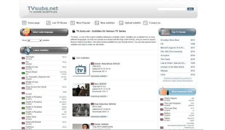225x130 pixels.
Task: Click the New subtitles icon
Action: (x=96, y=23)
